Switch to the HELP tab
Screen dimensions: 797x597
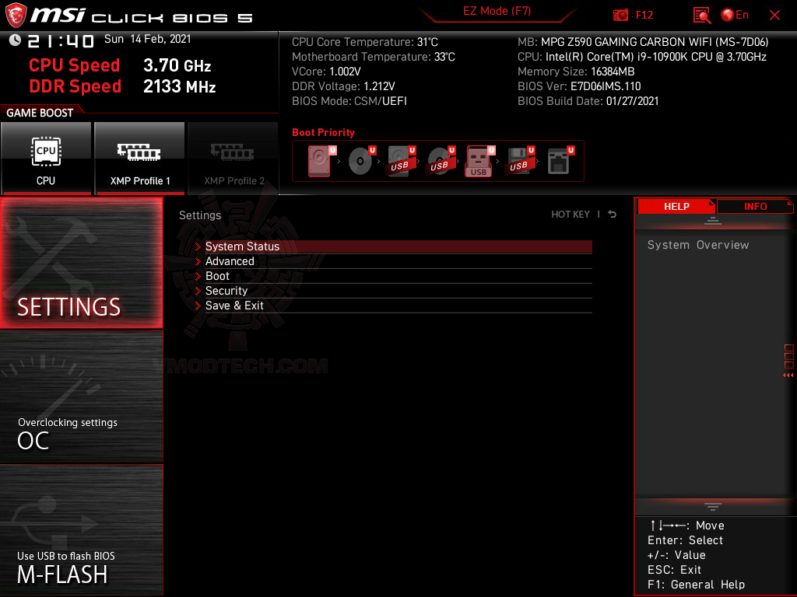[x=676, y=206]
